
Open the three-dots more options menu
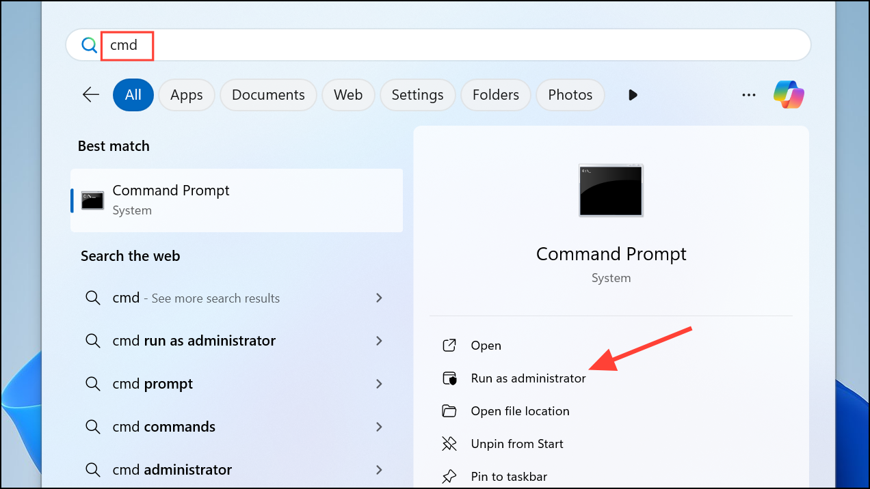click(749, 95)
